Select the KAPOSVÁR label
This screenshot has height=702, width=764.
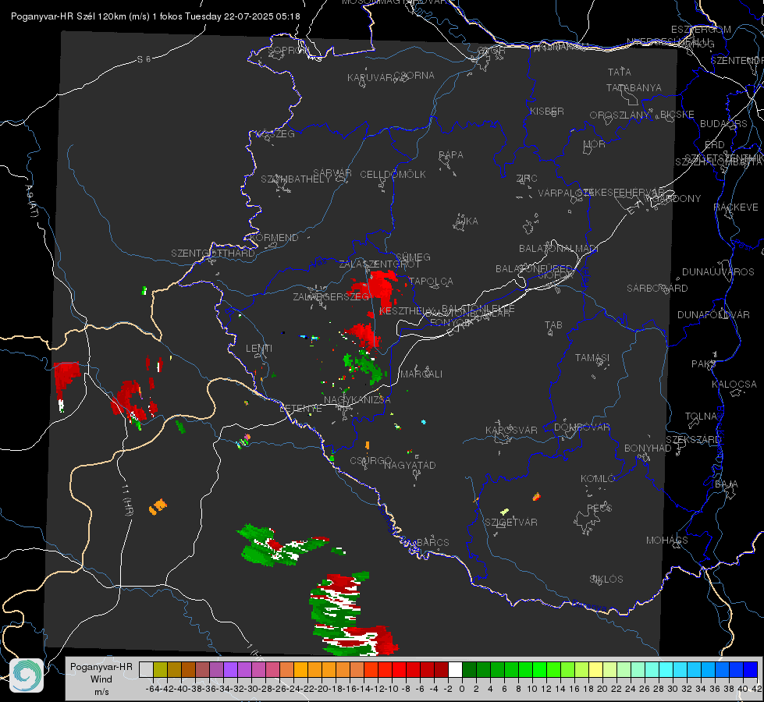[x=511, y=430]
